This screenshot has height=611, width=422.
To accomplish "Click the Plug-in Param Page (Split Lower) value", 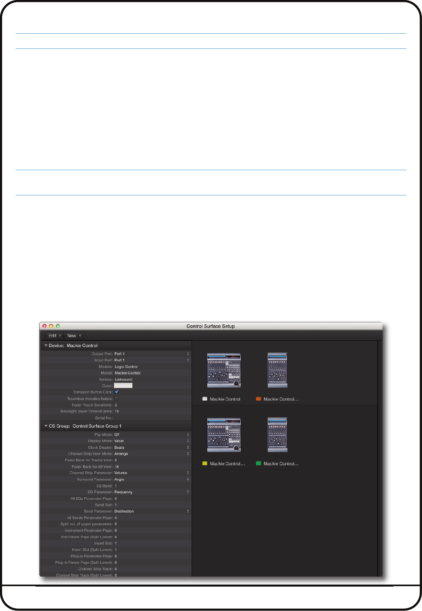I will tap(116, 563).
